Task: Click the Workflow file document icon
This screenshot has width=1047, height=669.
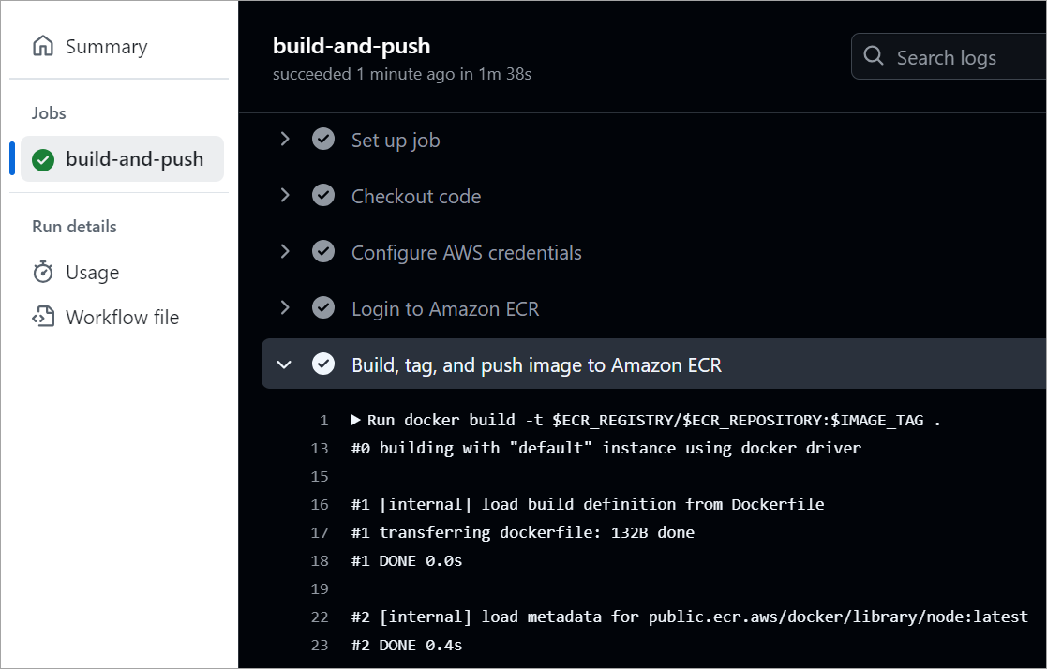Action: (x=41, y=317)
